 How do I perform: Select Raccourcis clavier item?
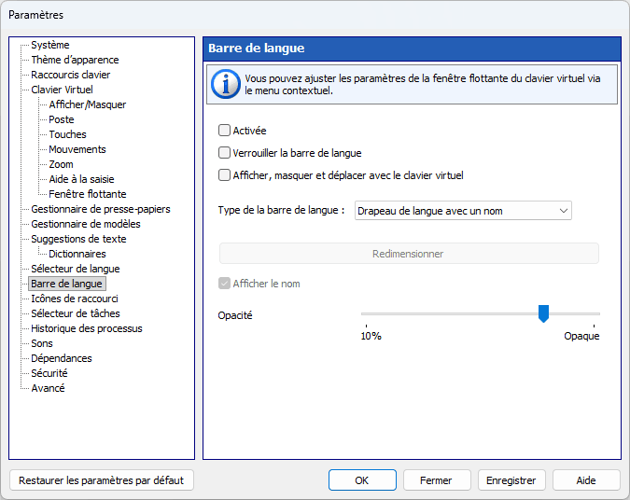[x=71, y=75]
